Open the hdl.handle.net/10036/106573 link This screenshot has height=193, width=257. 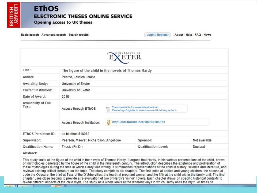tap(138, 122)
